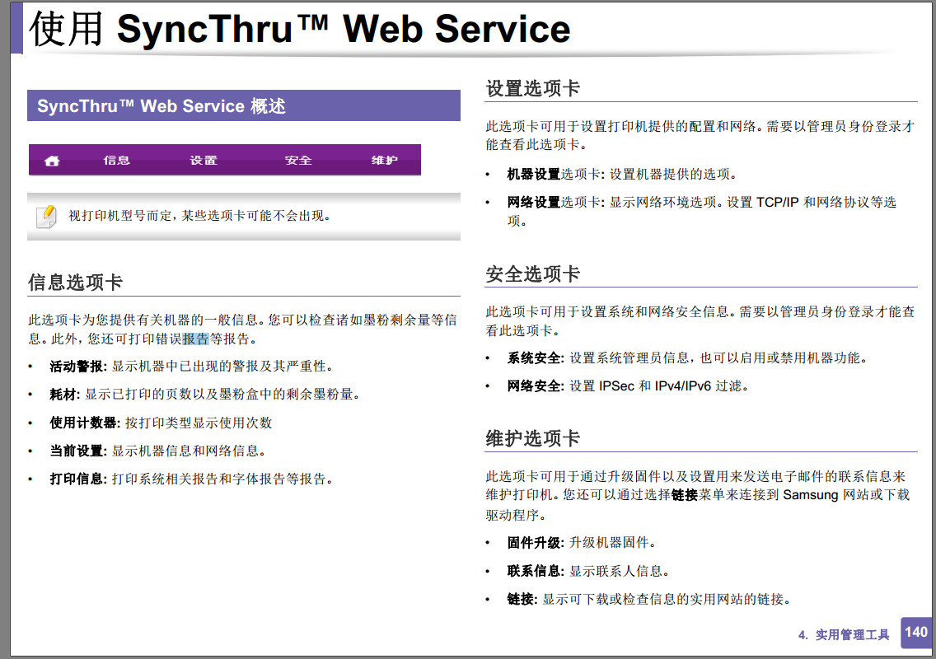Click the note pencil icon beside the tip
The height and width of the screenshot is (659, 936).
pyautogui.click(x=47, y=217)
